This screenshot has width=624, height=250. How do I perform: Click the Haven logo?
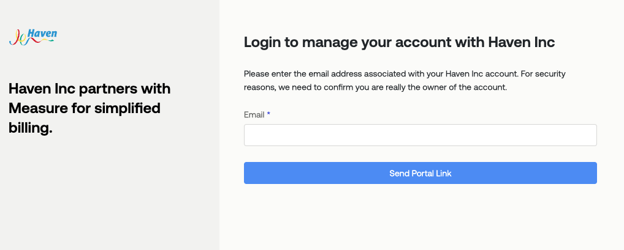tap(33, 37)
